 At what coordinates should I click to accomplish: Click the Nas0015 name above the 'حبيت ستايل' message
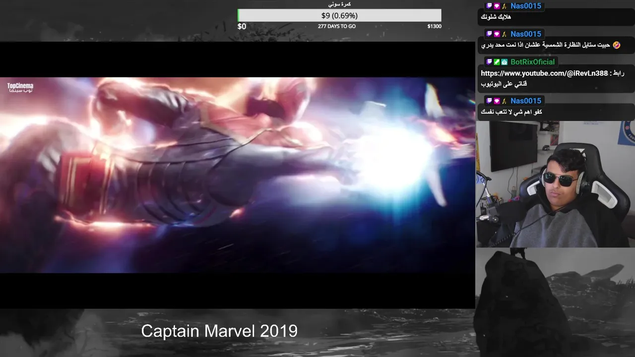click(x=526, y=34)
